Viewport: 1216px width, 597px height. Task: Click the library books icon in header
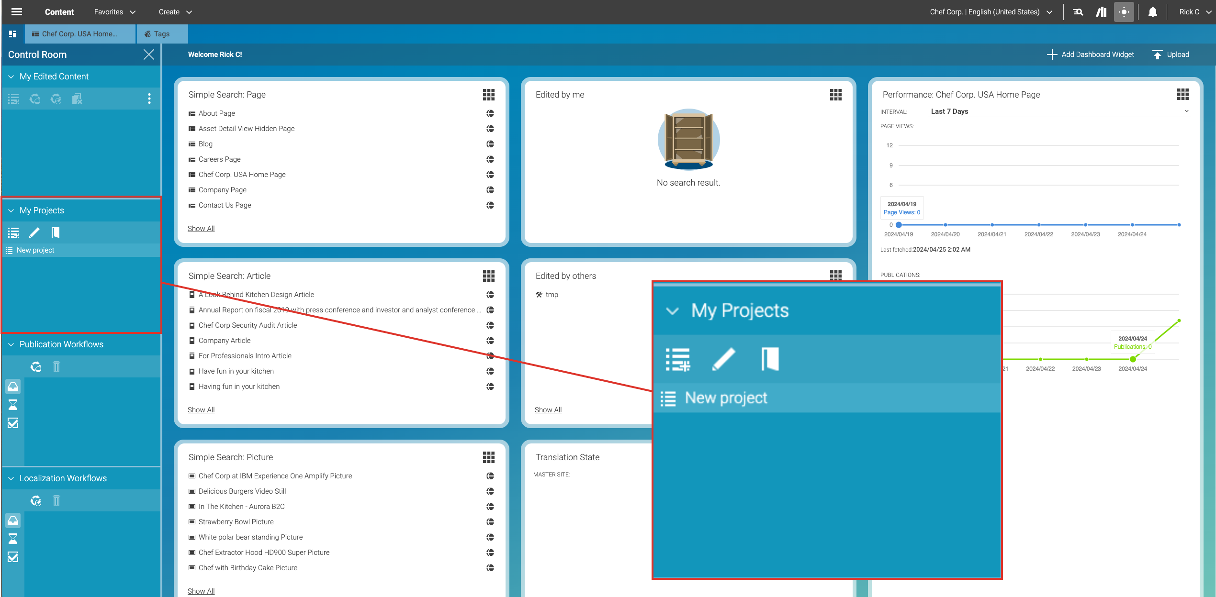point(1101,12)
